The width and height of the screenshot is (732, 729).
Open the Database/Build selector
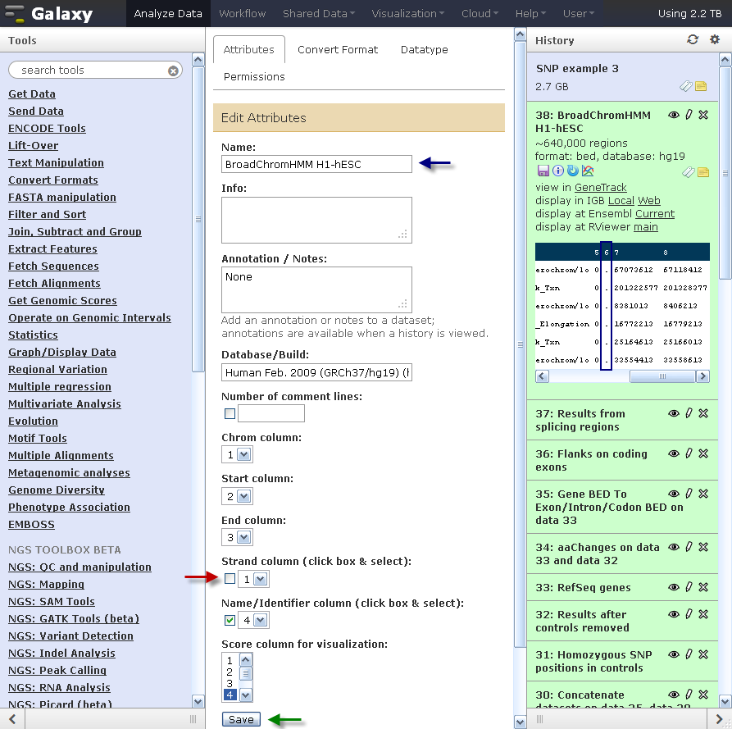[316, 372]
